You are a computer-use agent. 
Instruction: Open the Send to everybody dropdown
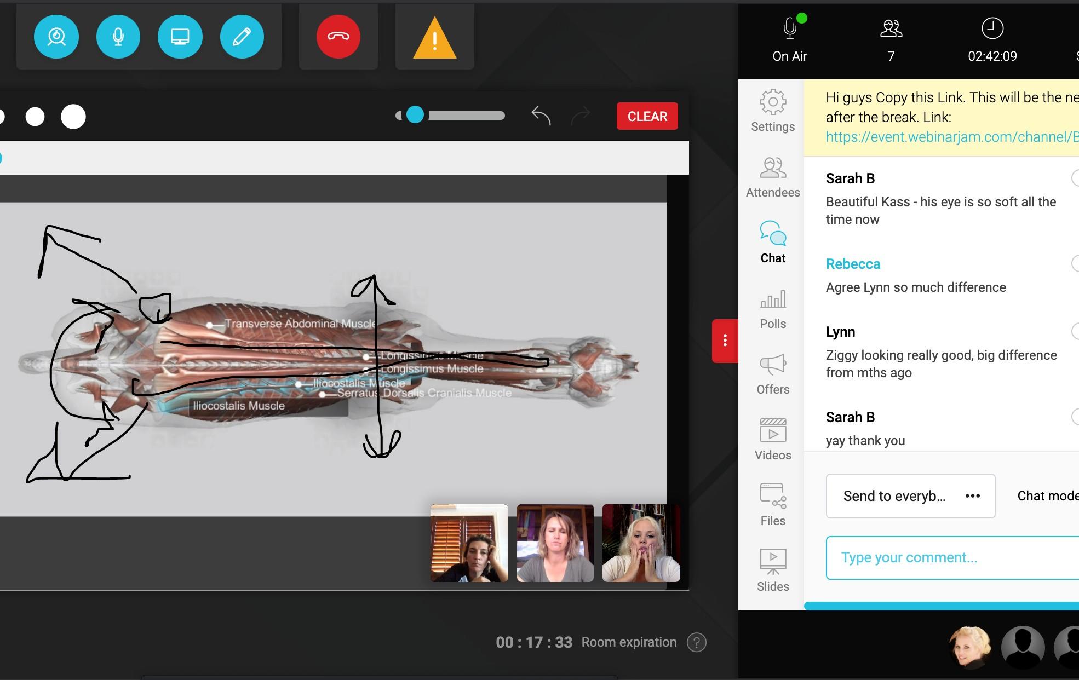pyautogui.click(x=910, y=496)
